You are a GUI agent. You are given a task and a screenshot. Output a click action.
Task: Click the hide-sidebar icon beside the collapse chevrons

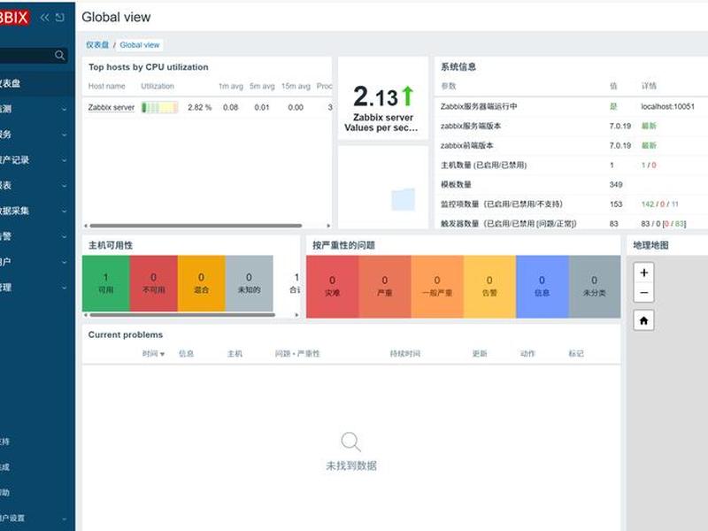click(x=59, y=18)
